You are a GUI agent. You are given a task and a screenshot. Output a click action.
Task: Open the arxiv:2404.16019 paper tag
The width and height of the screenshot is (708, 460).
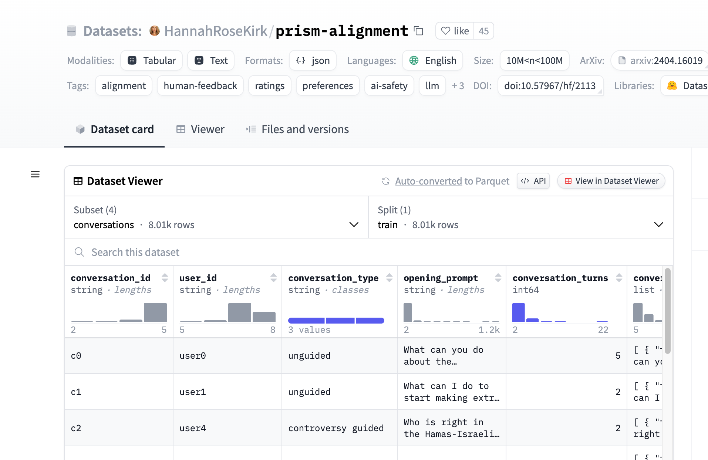pos(660,61)
